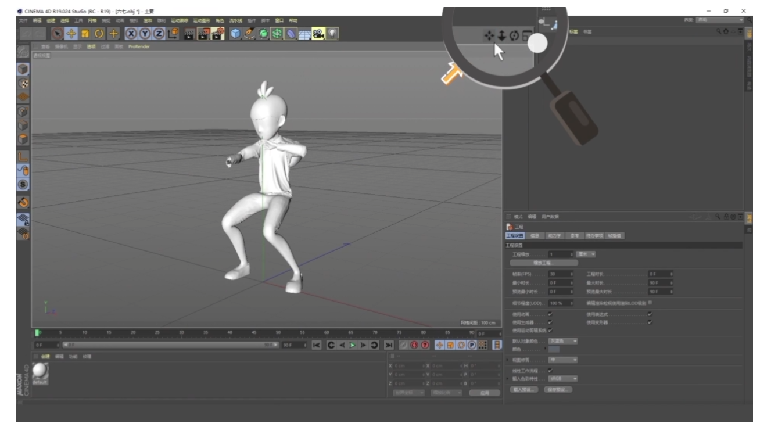Click the 保存预设 button
771x434 pixels.
tap(558, 389)
